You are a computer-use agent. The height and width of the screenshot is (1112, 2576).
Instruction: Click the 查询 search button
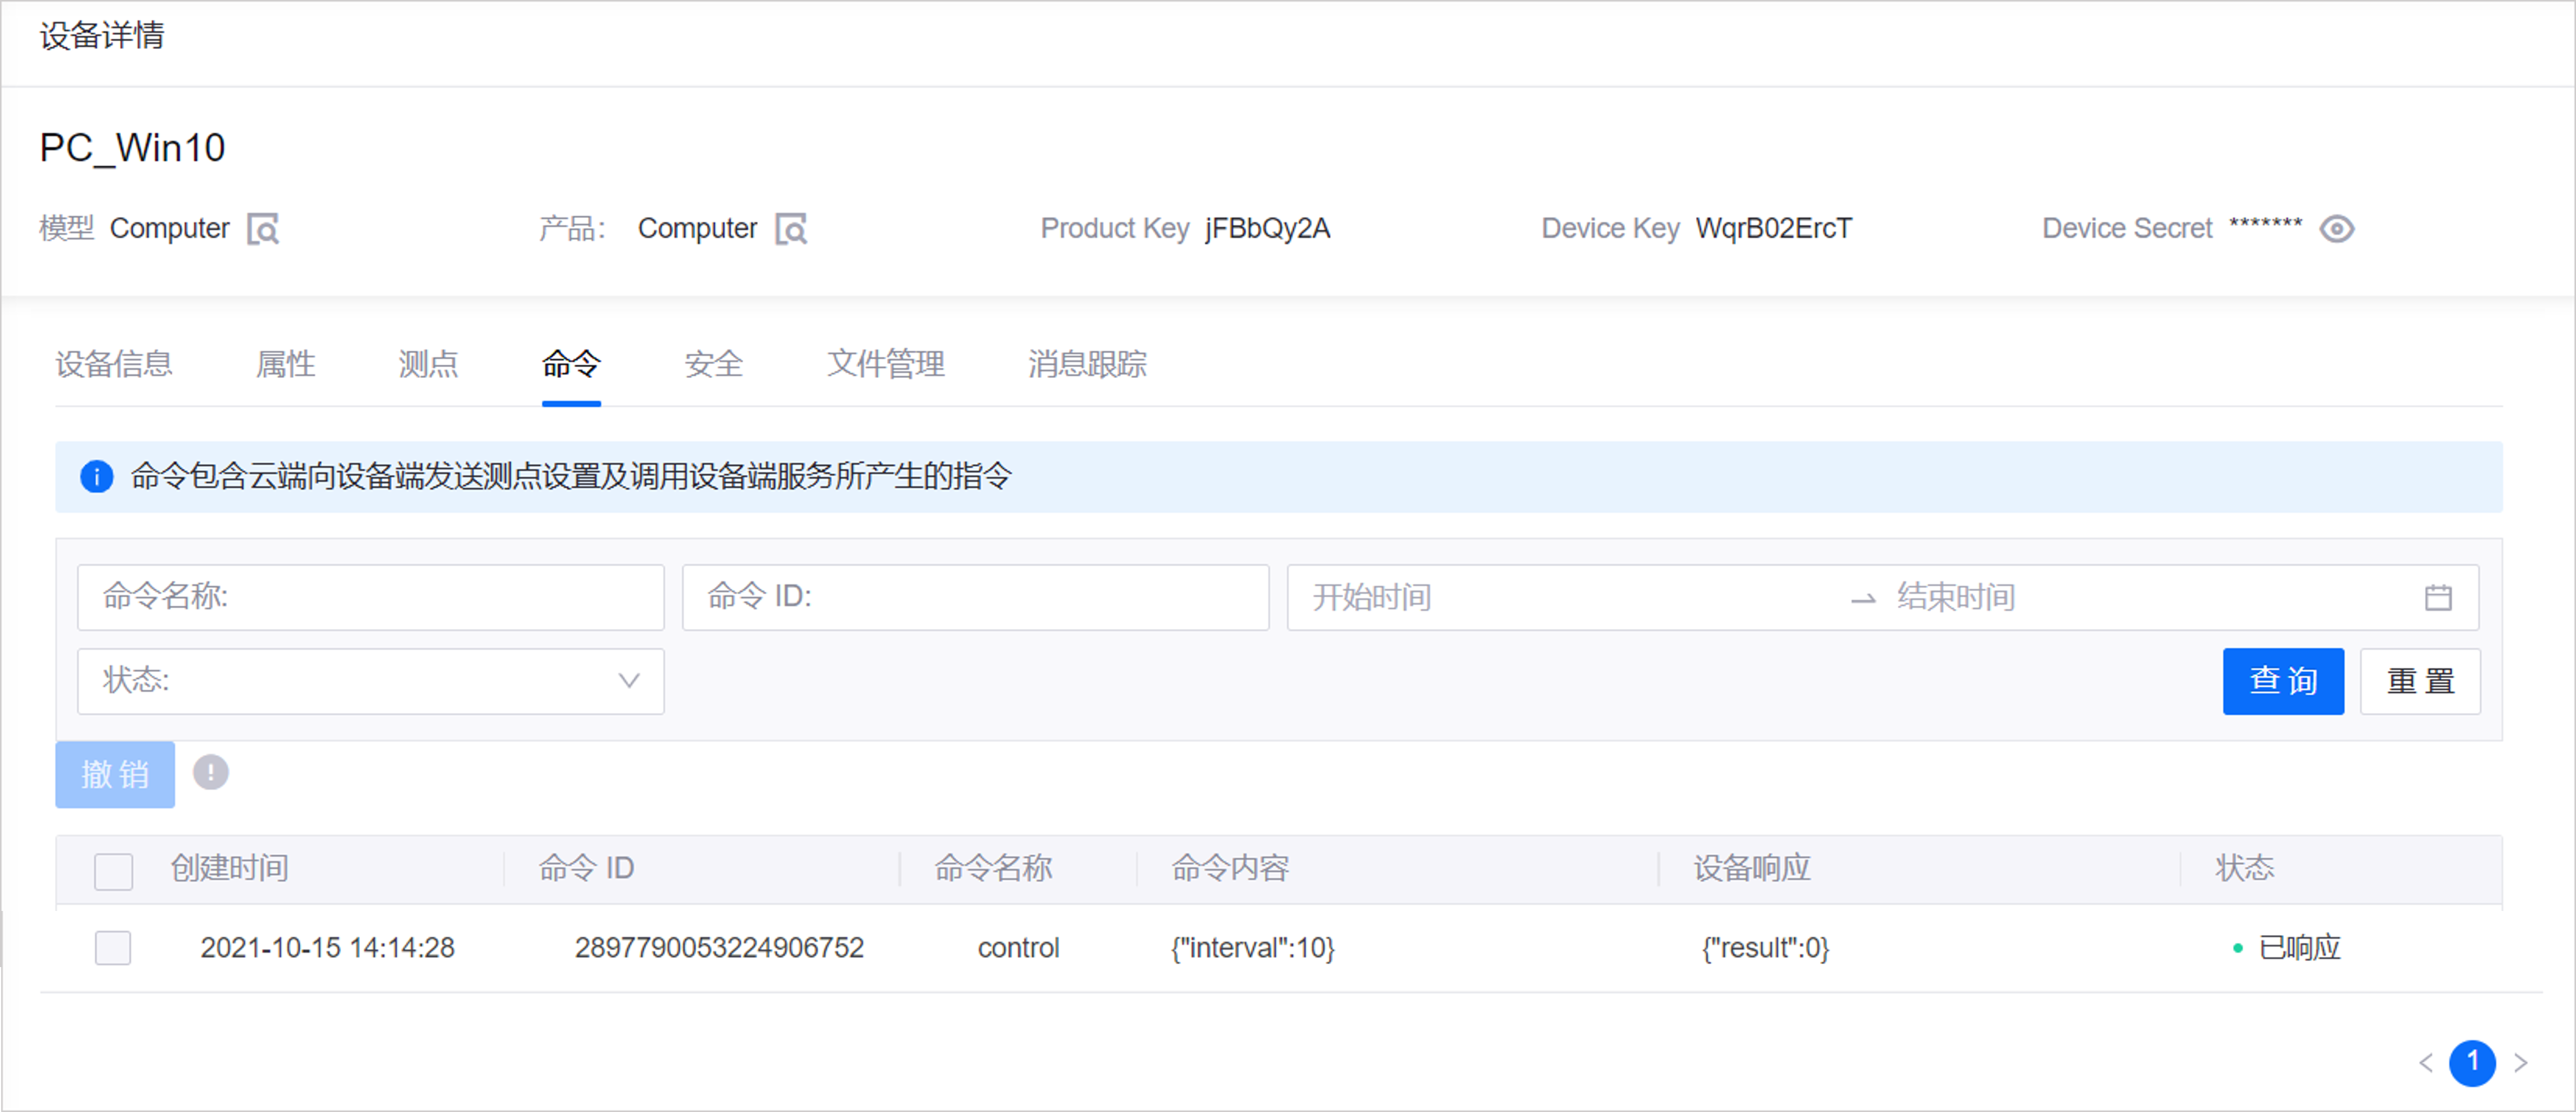pos(2282,681)
